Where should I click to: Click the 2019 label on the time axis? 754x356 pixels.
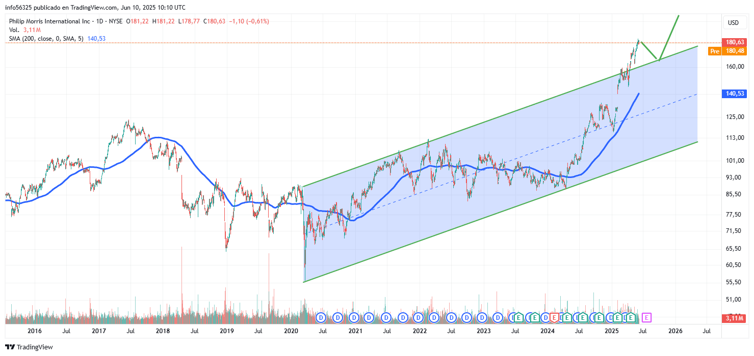click(227, 331)
